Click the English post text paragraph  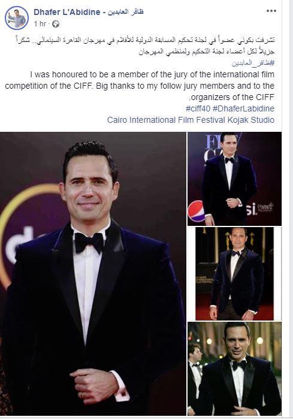(x=140, y=86)
